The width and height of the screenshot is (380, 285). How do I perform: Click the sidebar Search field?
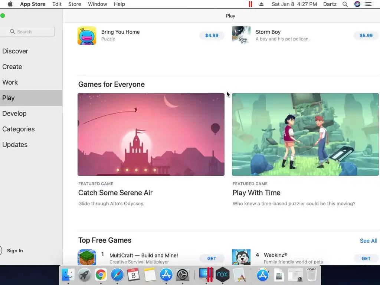click(x=27, y=32)
